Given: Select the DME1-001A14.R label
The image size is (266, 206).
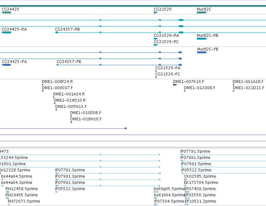Looking at the screenshot, I should click(x=69, y=94).
